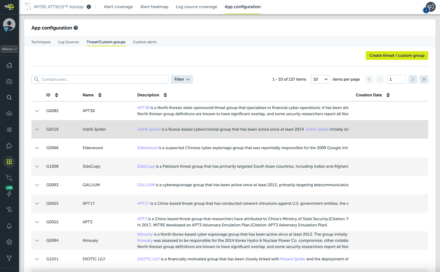Screen dimensions: 440x272
Task: Follow the Wizard Spider link in description
Action: [293, 259]
